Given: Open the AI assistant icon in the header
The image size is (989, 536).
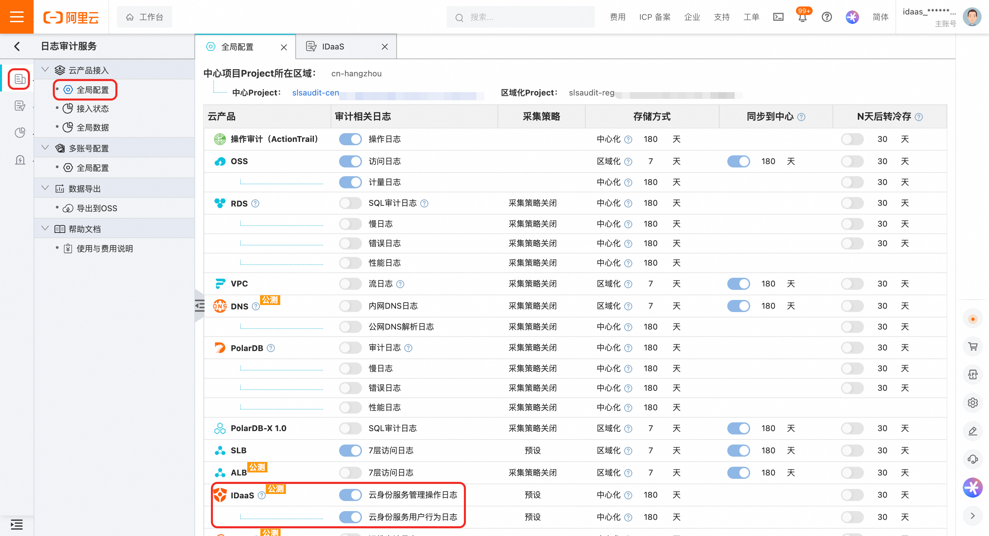Looking at the screenshot, I should pos(852,17).
